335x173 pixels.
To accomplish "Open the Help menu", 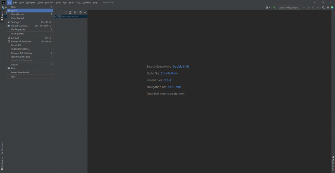I will [x=95, y=3].
